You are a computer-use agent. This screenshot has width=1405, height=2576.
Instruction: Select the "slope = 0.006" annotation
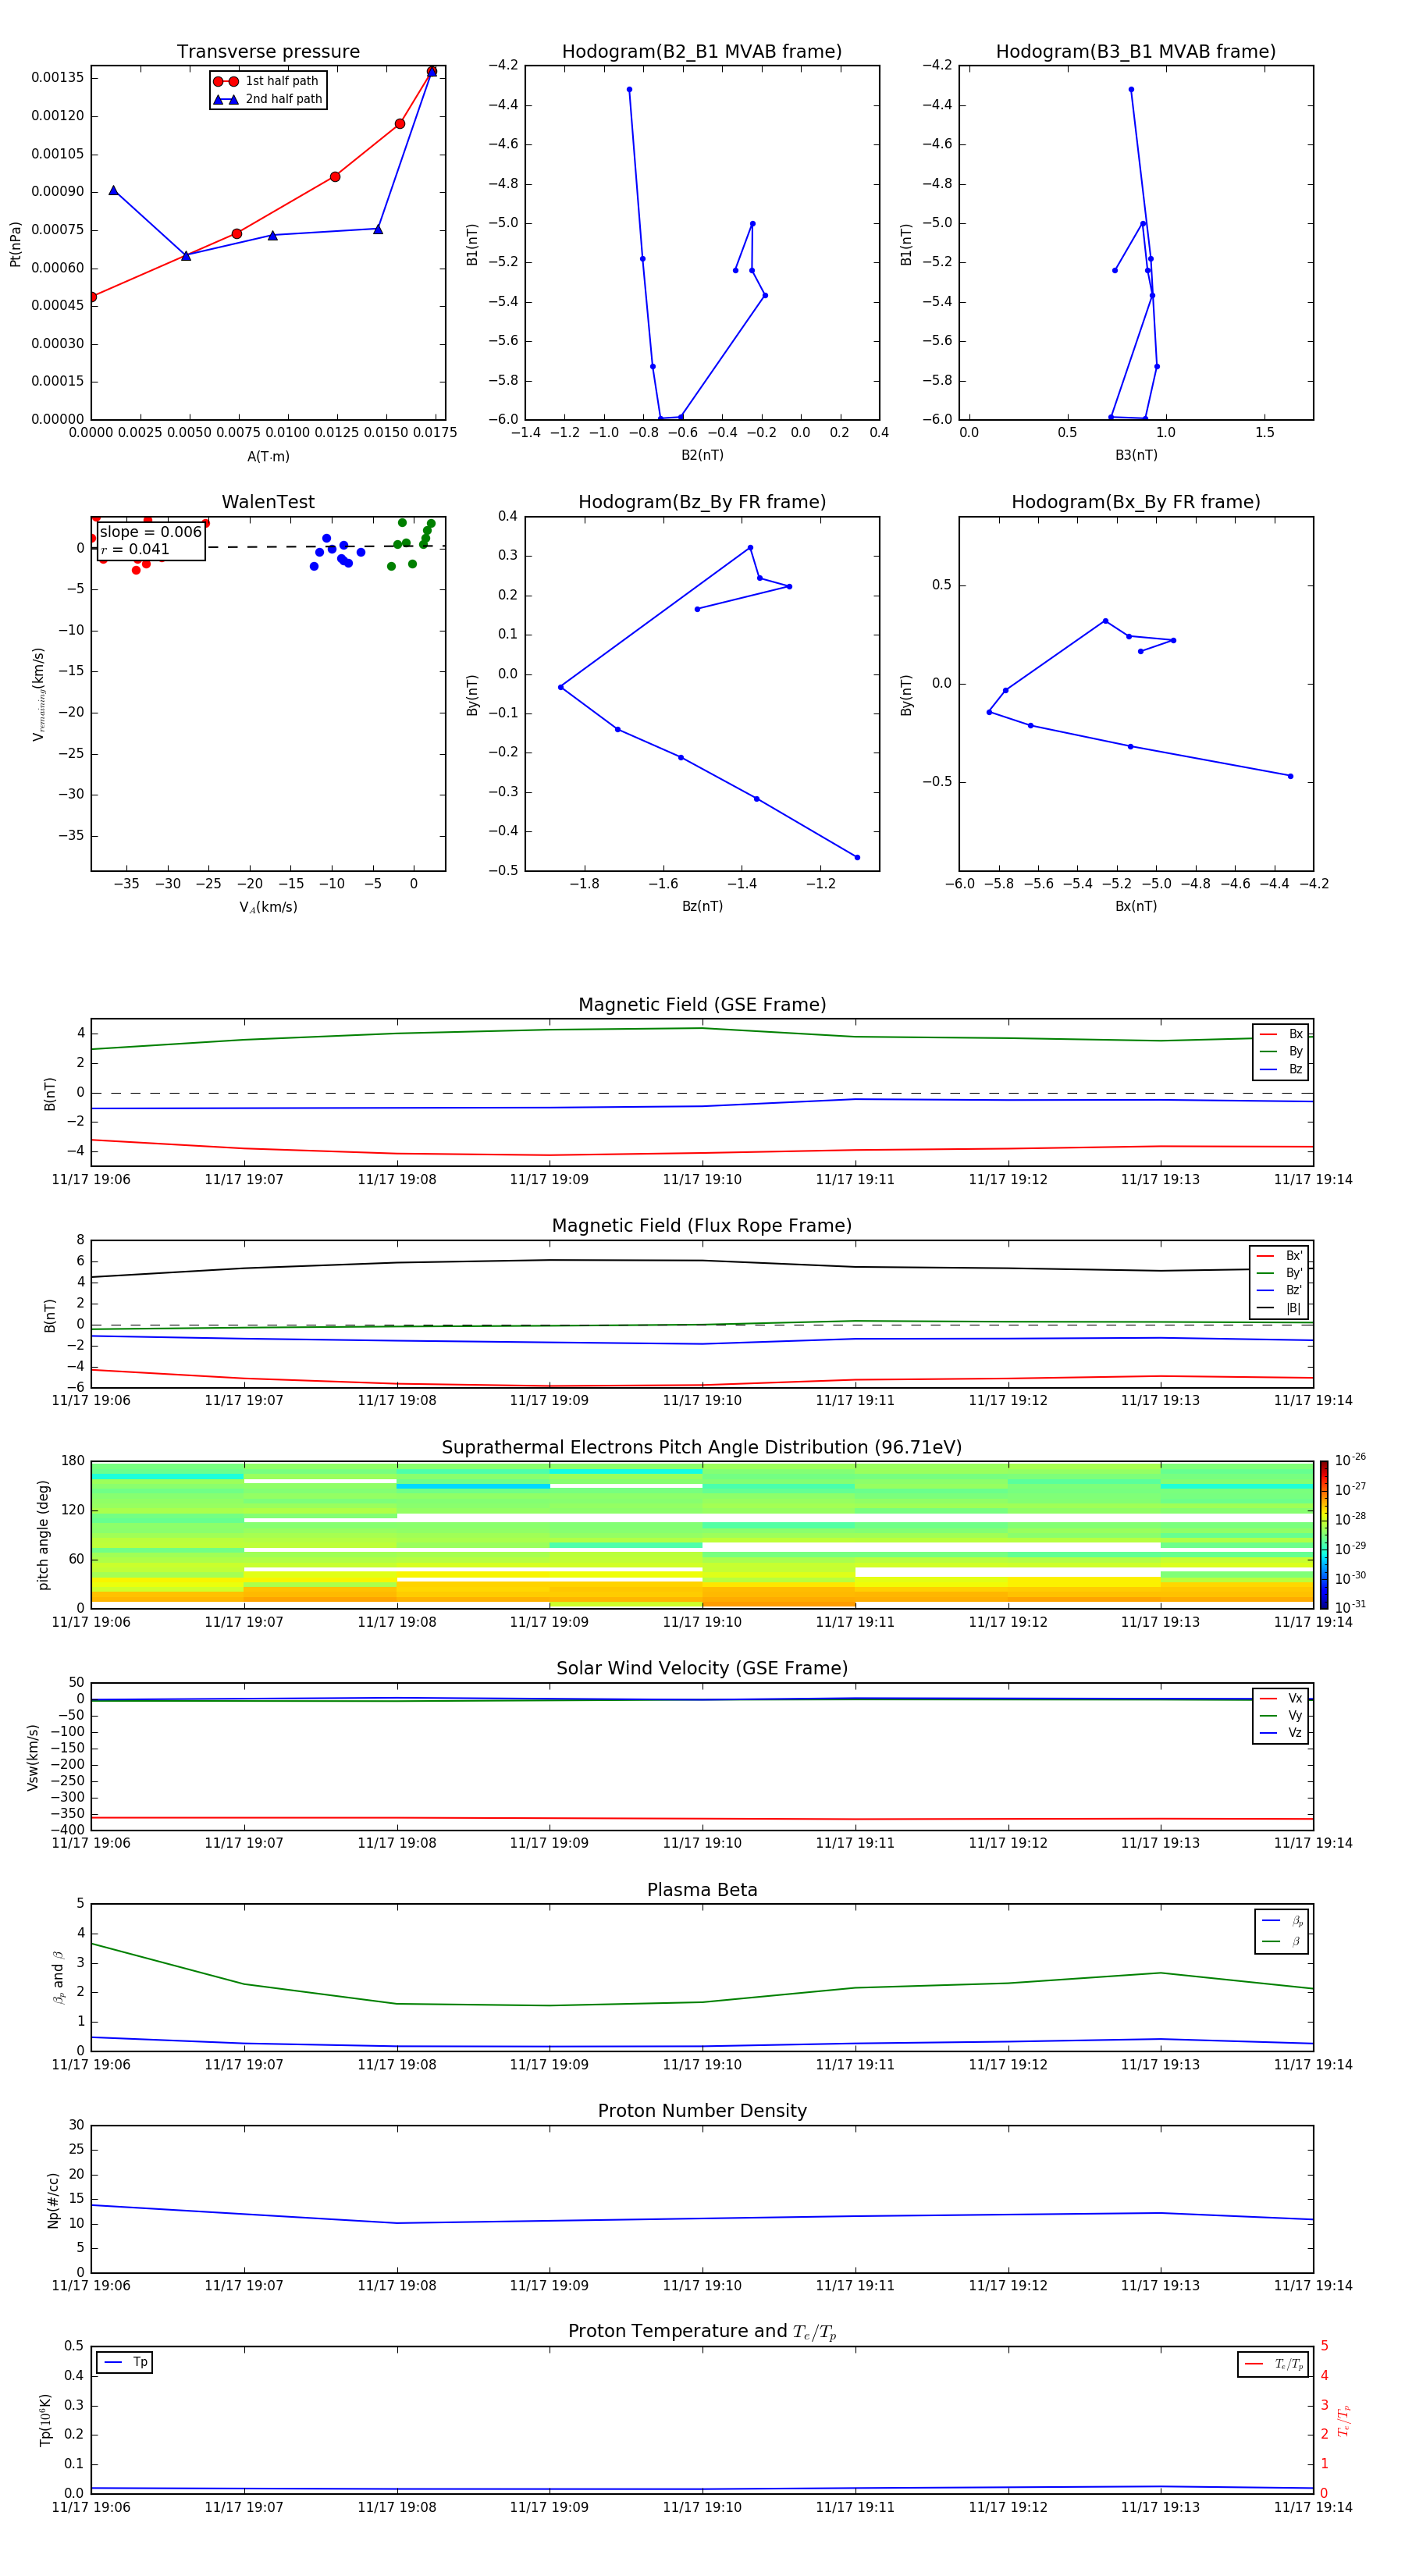coord(151,532)
